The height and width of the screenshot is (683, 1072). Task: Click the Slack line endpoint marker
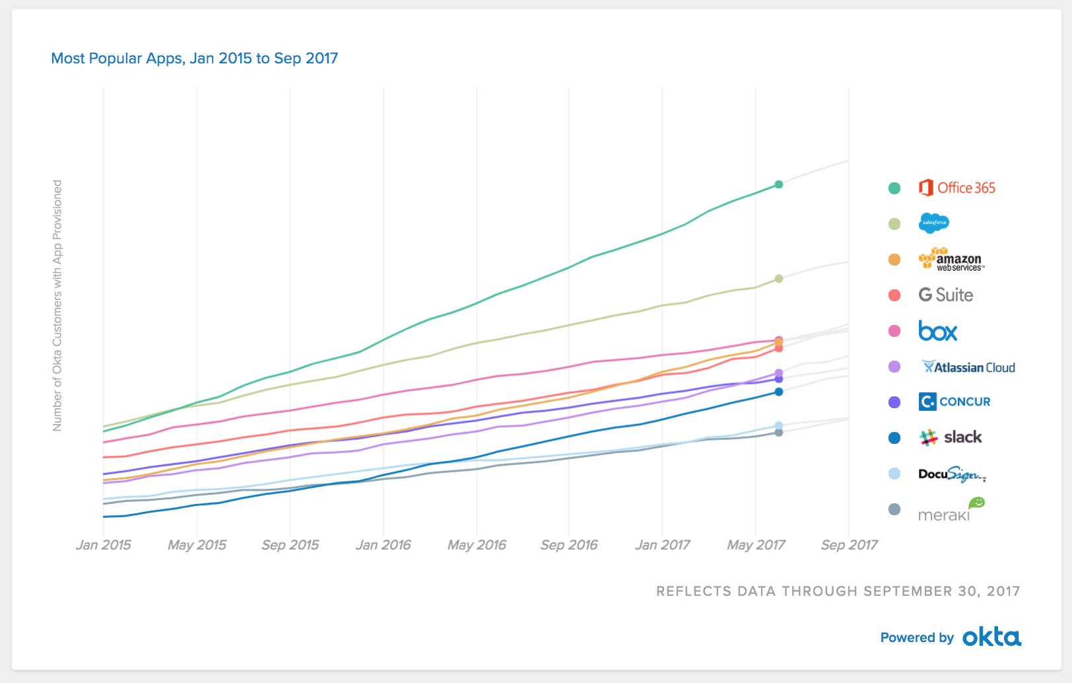(x=779, y=392)
